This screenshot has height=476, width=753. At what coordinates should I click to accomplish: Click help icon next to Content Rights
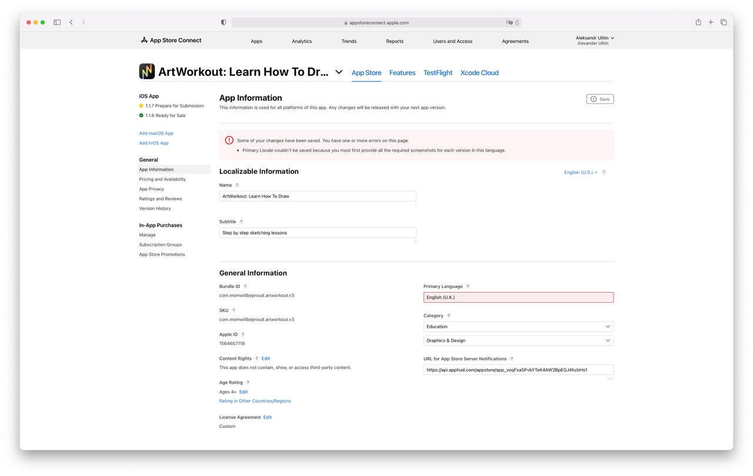(x=256, y=358)
